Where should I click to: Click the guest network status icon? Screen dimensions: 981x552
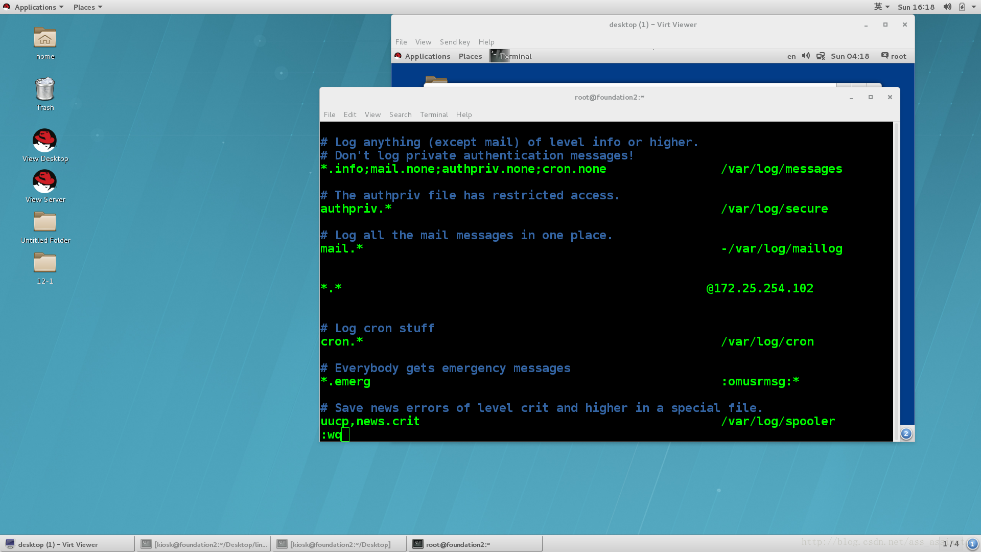[x=821, y=56]
